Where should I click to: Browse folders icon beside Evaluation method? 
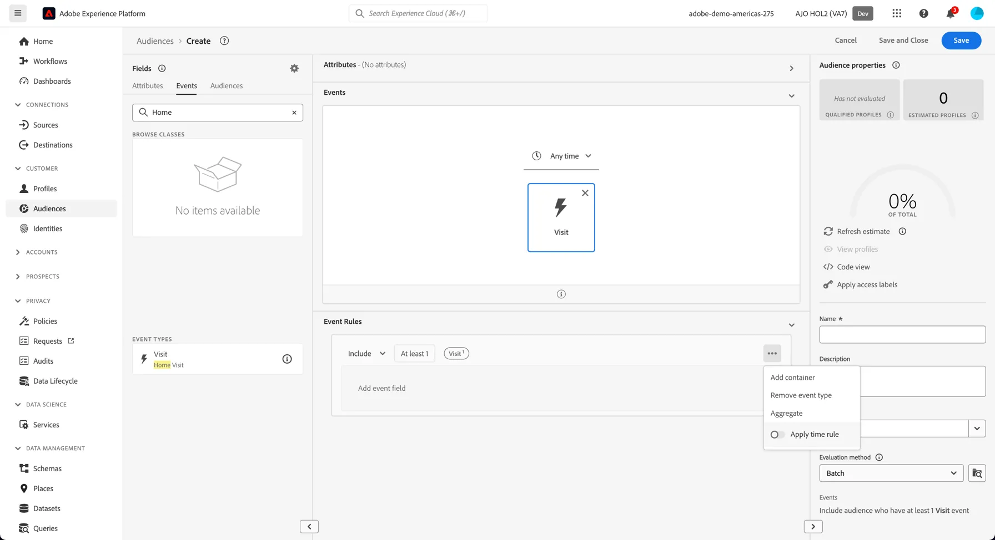977,473
